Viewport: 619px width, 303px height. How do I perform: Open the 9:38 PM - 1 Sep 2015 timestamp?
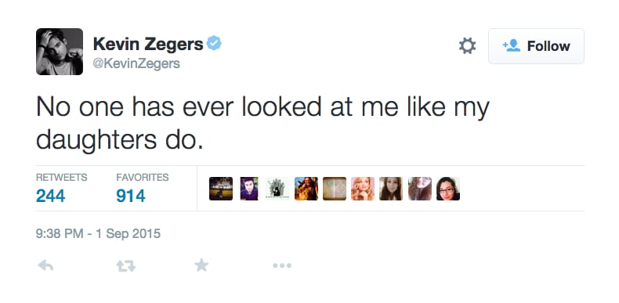click(x=98, y=234)
